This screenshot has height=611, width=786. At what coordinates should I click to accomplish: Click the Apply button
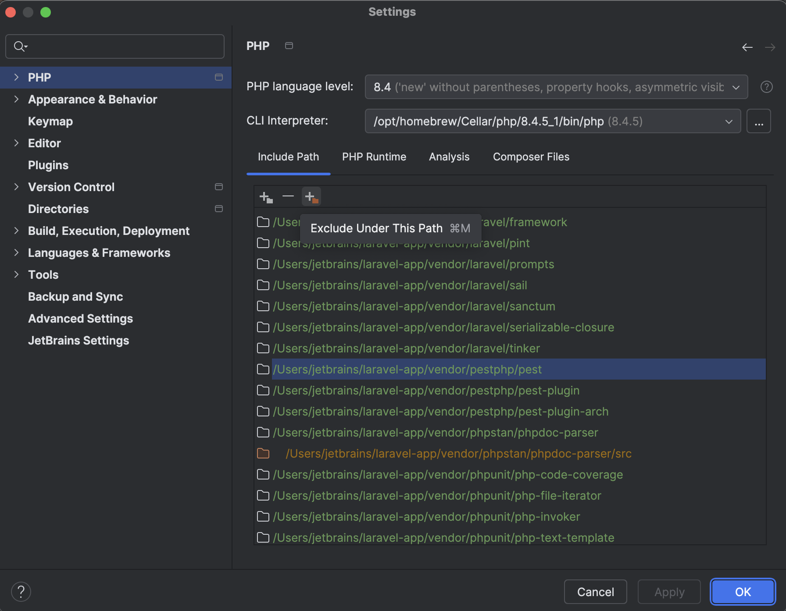coord(669,591)
